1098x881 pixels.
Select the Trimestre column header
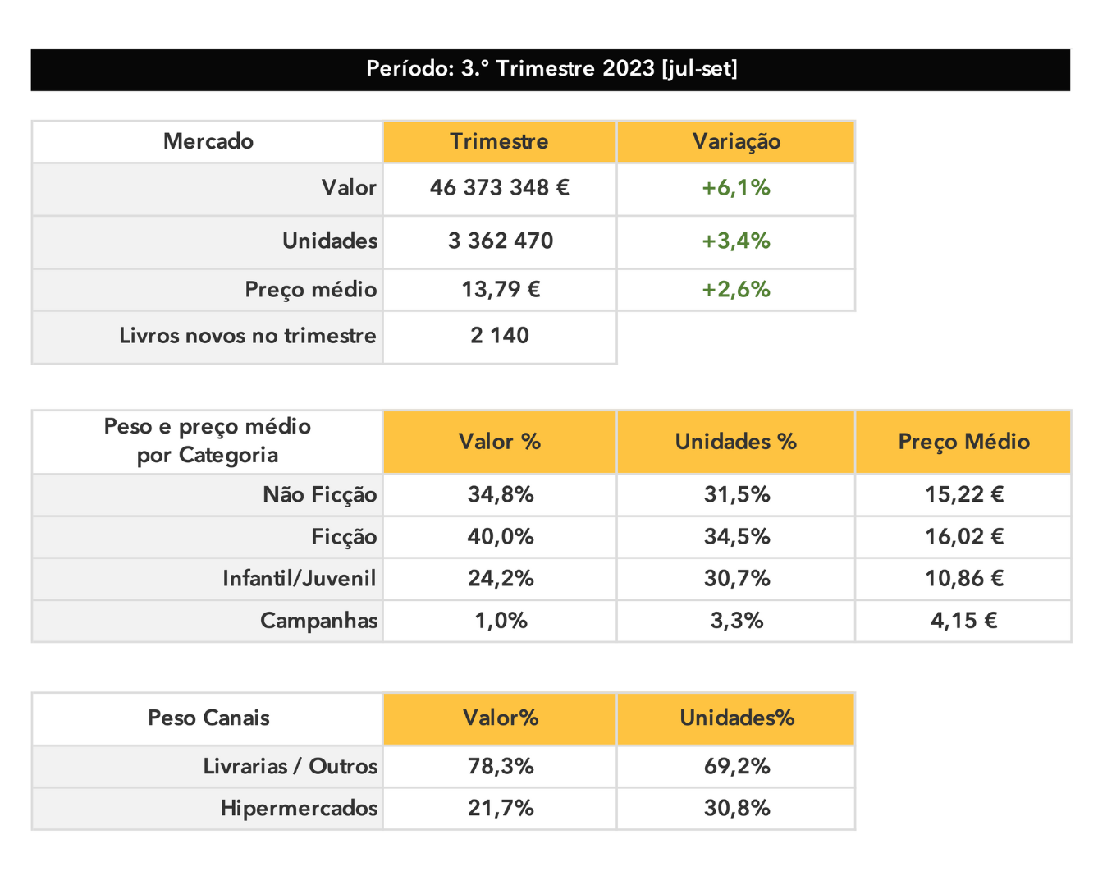pos(500,141)
